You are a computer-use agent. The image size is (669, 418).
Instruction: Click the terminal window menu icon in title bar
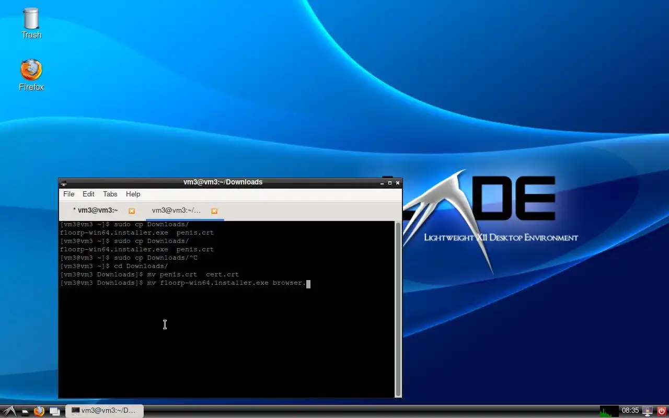pyautogui.click(x=64, y=183)
